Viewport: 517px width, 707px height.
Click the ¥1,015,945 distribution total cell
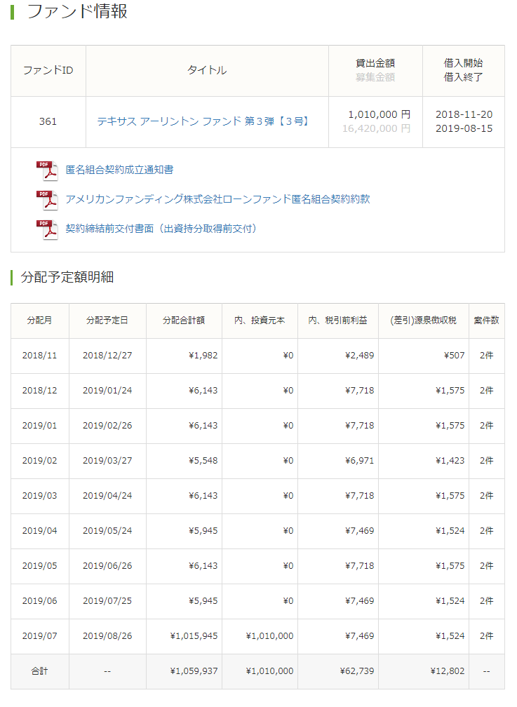(194, 636)
